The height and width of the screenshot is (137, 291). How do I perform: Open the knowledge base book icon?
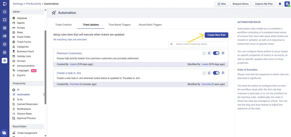coord(5,36)
